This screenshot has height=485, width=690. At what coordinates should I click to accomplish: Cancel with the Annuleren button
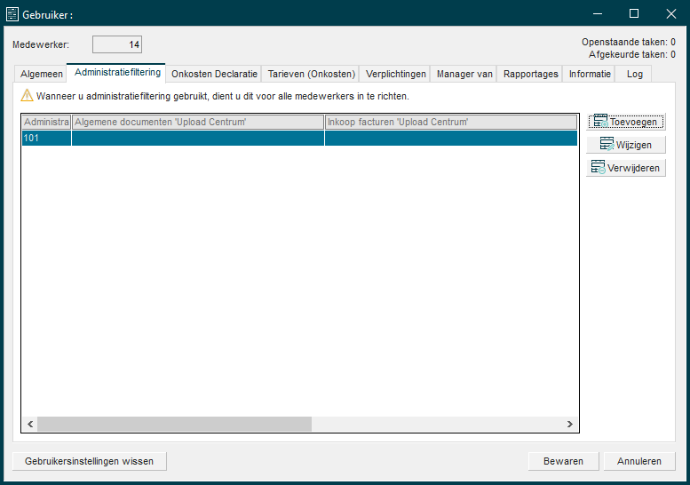(x=639, y=461)
